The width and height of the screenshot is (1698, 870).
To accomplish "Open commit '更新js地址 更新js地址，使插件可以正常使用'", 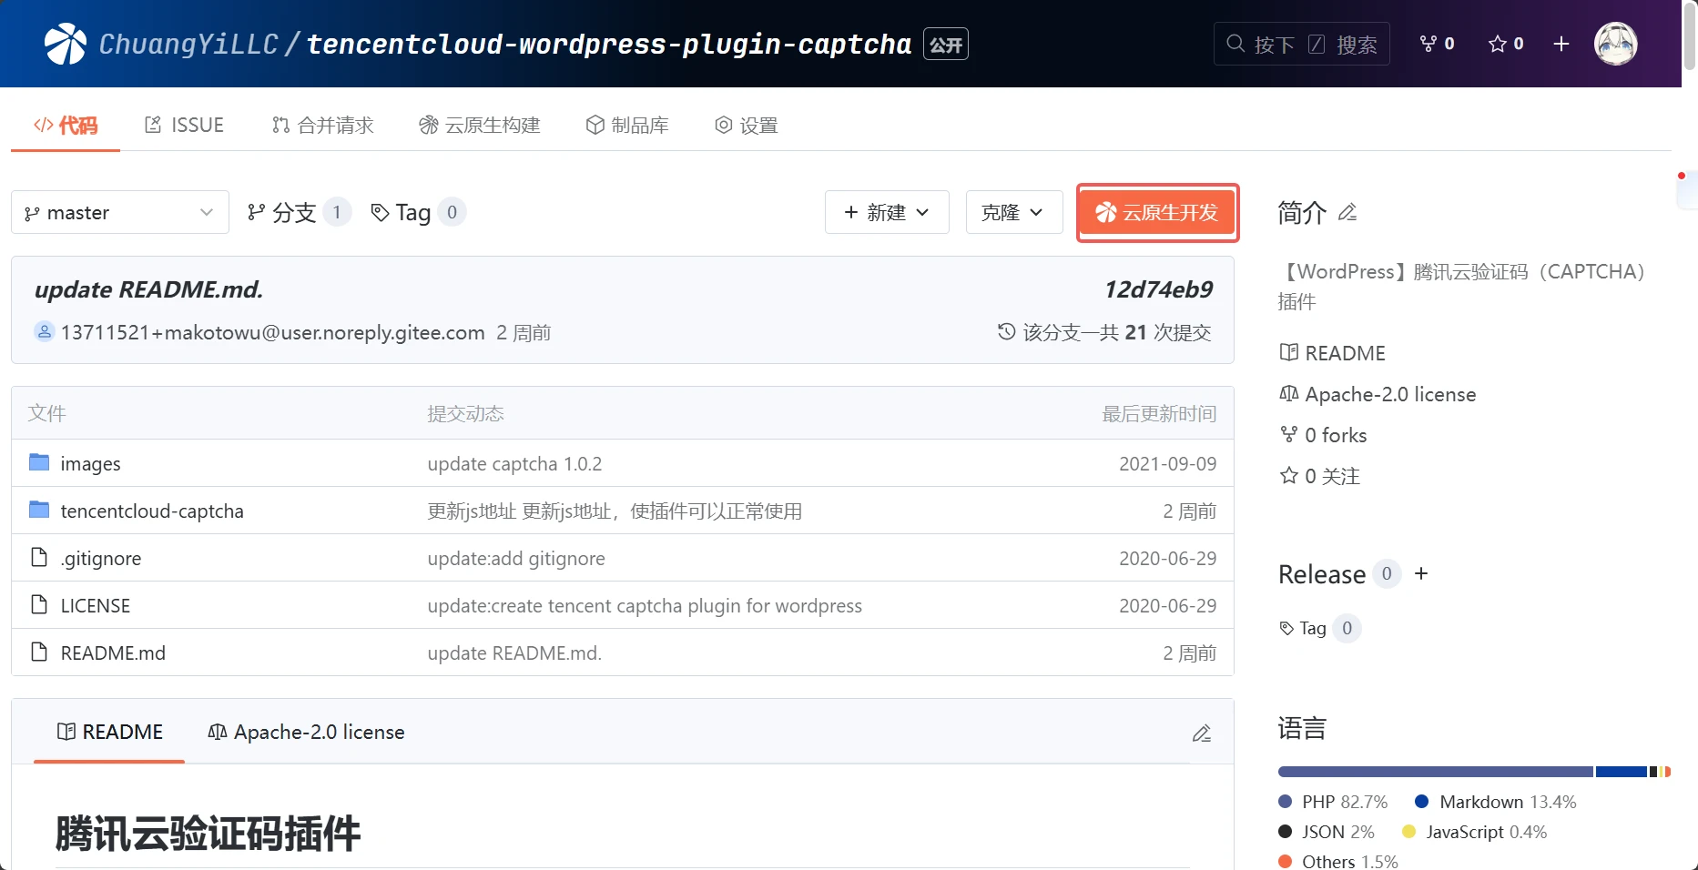I will tap(615, 511).
